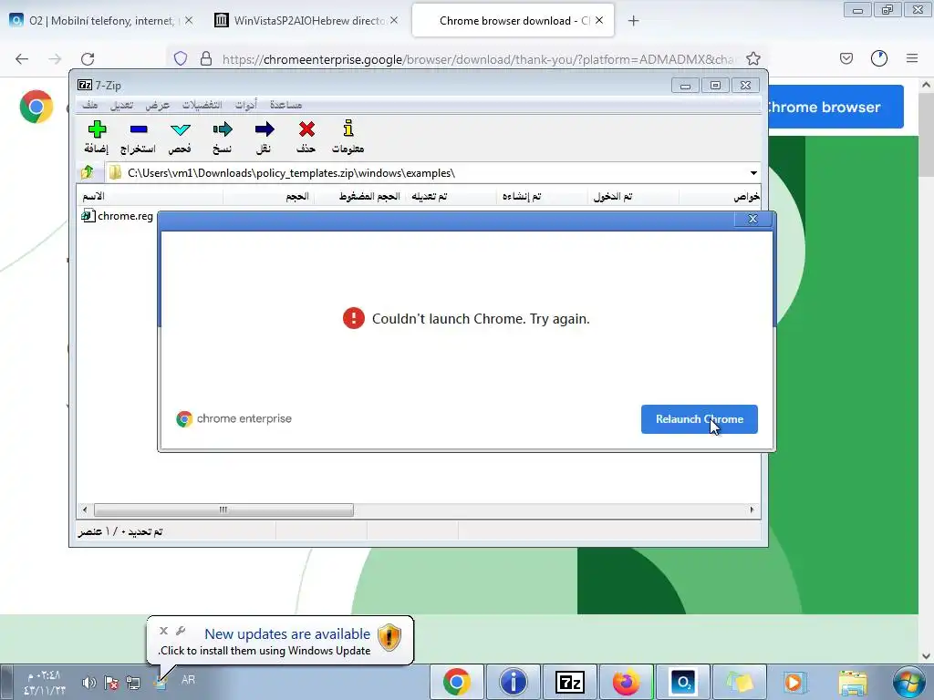Click the 7-Zip taskbar icon
Screen dimensions: 934x700
(x=569, y=682)
